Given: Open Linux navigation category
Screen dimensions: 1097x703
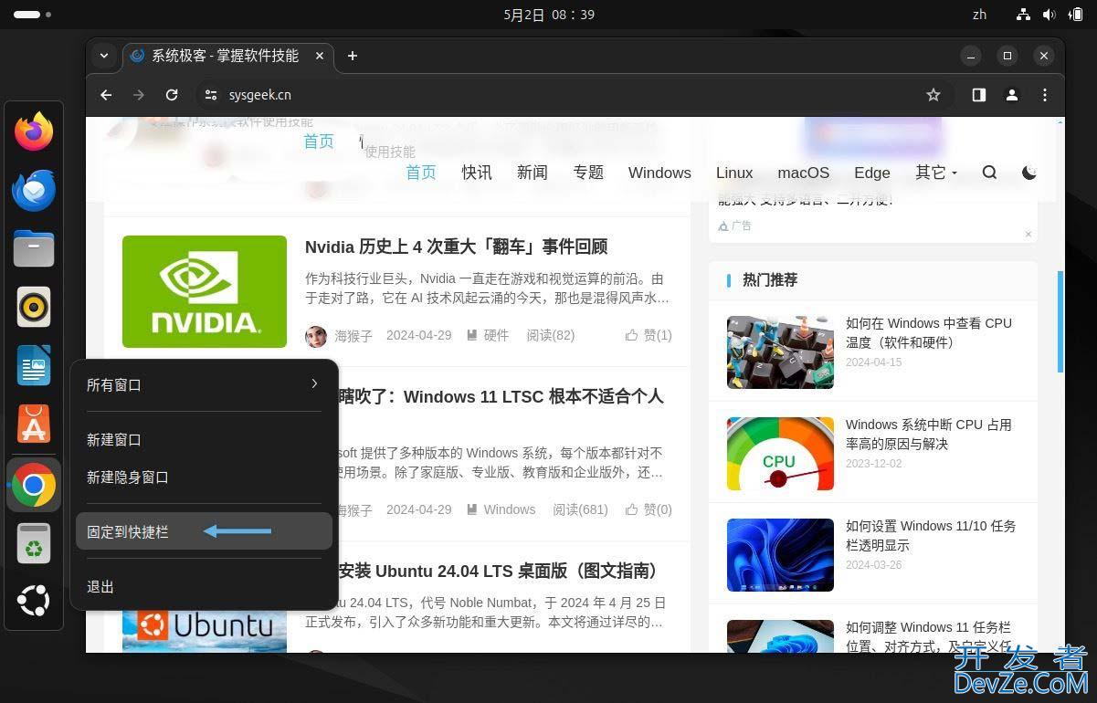Looking at the screenshot, I should (734, 173).
